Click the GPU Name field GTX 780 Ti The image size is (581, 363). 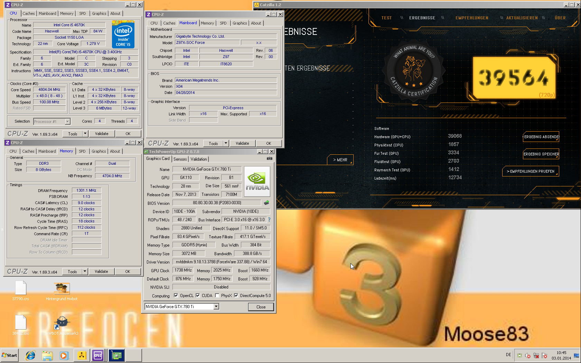pos(207,169)
